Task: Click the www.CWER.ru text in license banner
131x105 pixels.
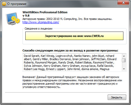Action: [x=94, y=36]
